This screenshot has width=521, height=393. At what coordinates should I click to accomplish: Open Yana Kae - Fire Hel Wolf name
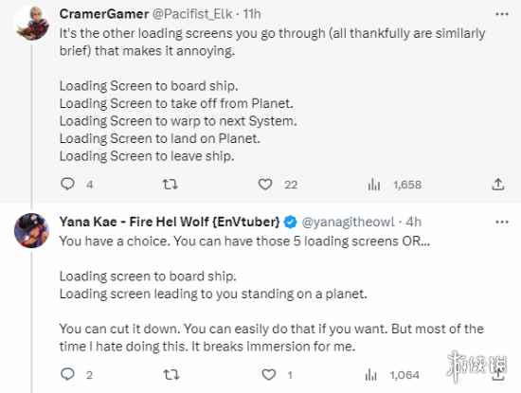[x=170, y=222]
